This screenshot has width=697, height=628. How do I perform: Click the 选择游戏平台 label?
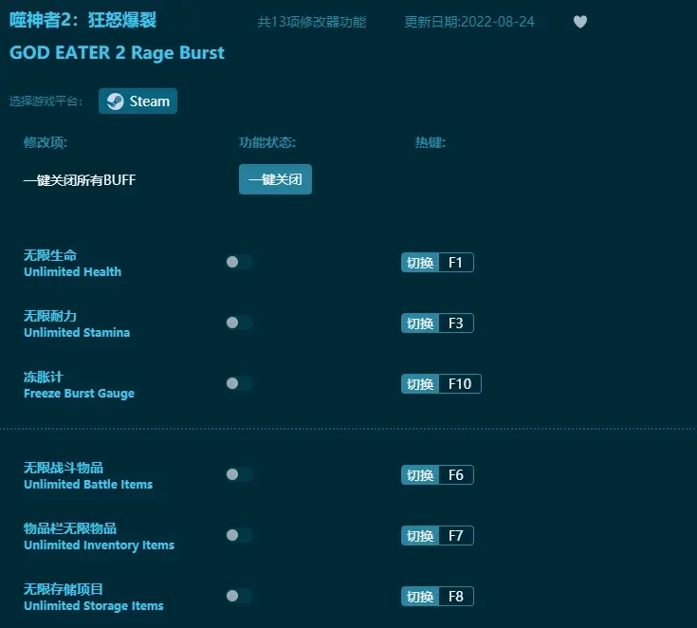click(46, 102)
